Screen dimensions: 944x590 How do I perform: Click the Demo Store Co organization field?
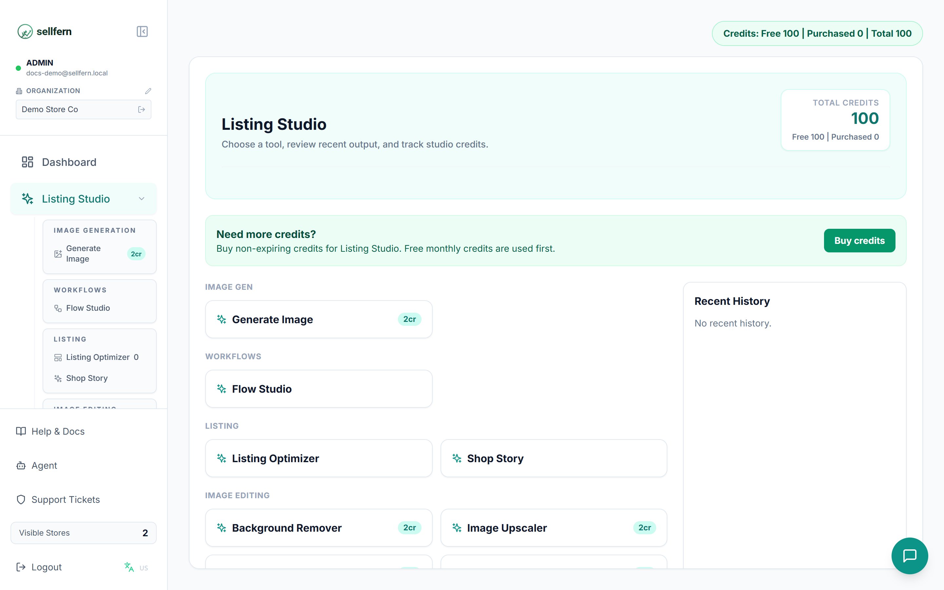click(84, 109)
